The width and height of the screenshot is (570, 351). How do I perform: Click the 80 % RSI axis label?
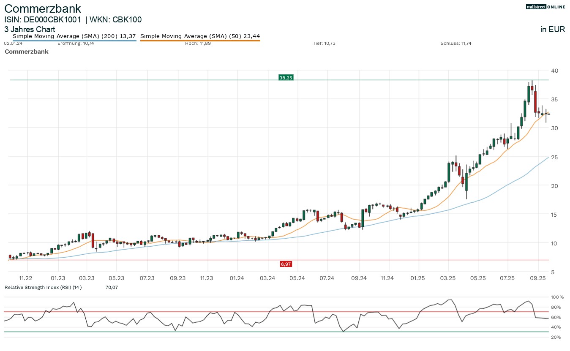coord(556,307)
